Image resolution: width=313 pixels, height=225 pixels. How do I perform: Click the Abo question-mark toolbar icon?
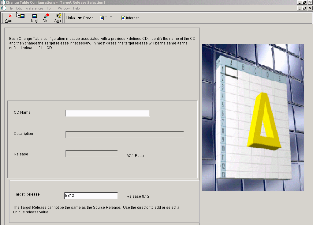coord(58,16)
